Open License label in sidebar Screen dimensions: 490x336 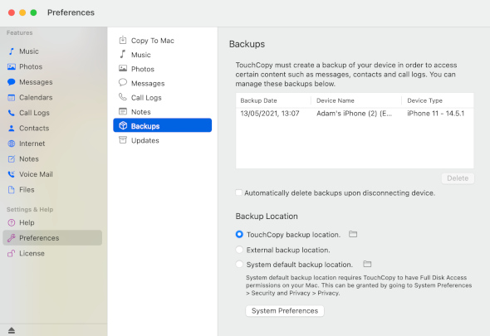(32, 253)
